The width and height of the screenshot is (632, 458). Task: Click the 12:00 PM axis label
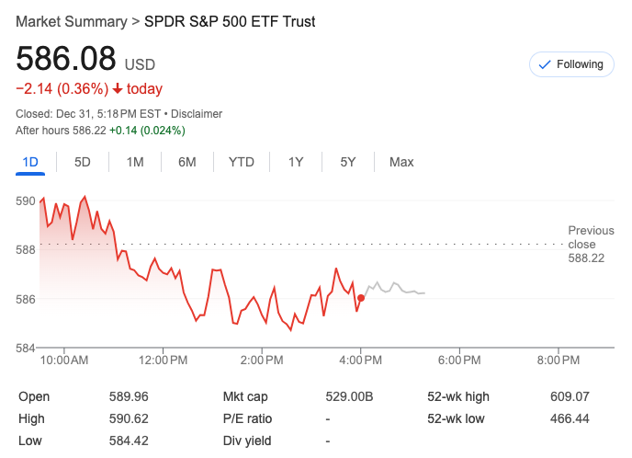164,361
